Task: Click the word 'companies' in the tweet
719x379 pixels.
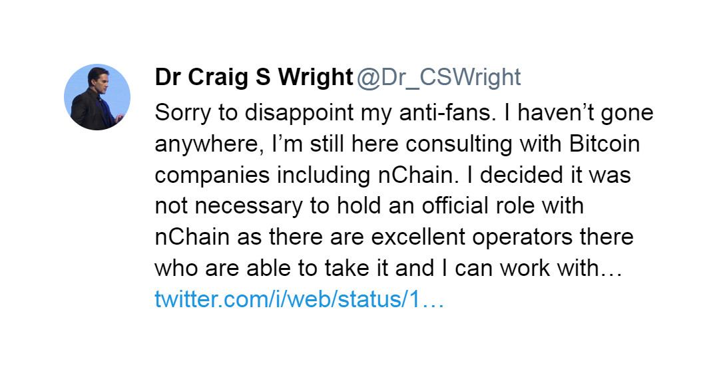Action: (212, 176)
